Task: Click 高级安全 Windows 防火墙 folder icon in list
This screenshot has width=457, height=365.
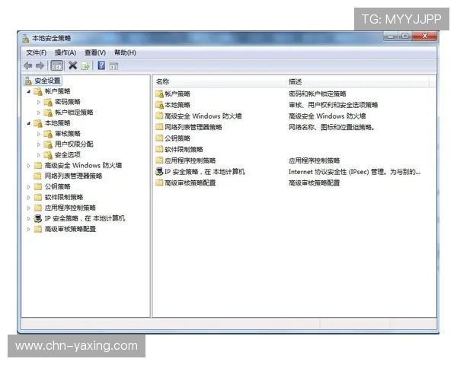Action: tap(159, 116)
